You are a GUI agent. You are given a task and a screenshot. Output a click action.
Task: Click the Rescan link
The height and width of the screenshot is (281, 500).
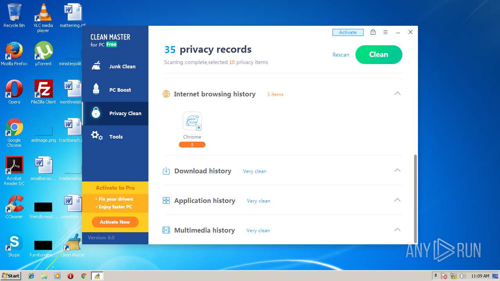coord(341,55)
